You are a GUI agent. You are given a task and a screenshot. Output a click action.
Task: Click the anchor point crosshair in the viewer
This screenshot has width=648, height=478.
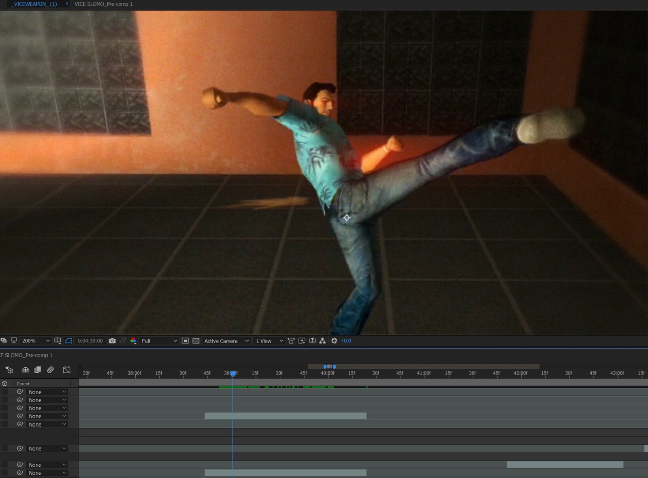click(x=347, y=218)
